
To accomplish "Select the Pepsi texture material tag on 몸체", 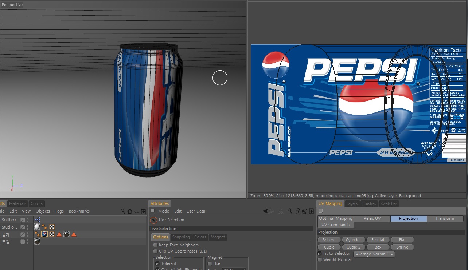I will click(44, 234).
